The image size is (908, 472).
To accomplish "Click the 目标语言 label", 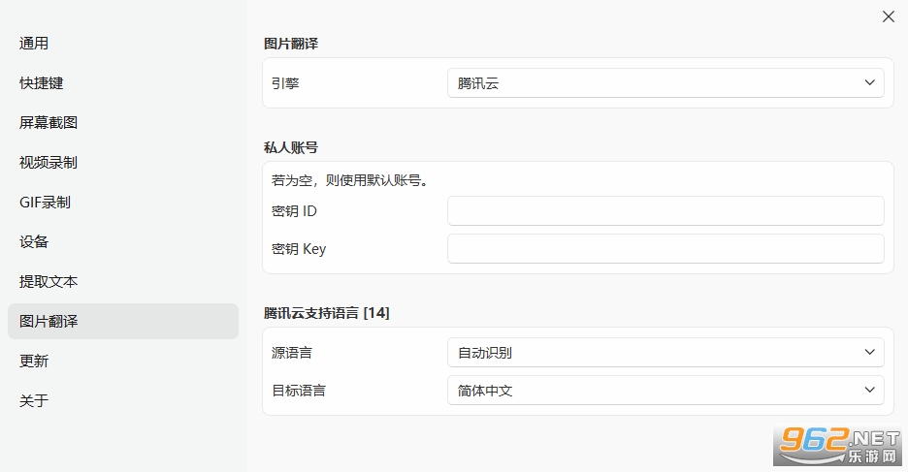I will [x=299, y=391].
